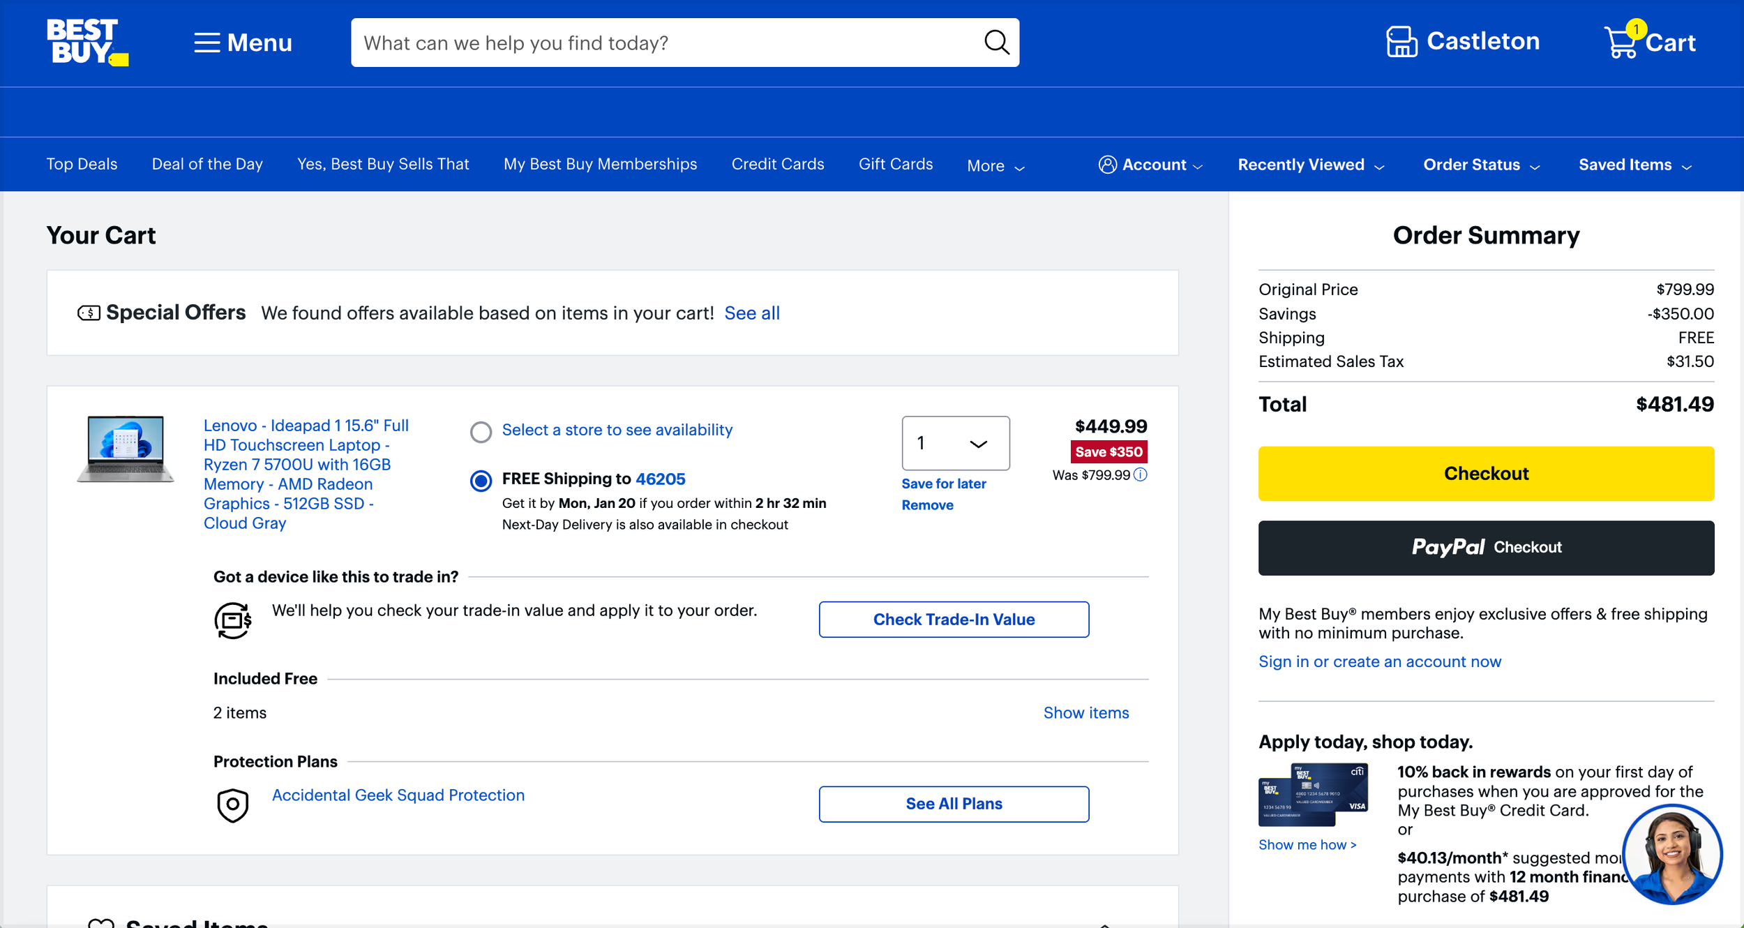
Task: Click Check Trade-In Value button
Action: 953,620
